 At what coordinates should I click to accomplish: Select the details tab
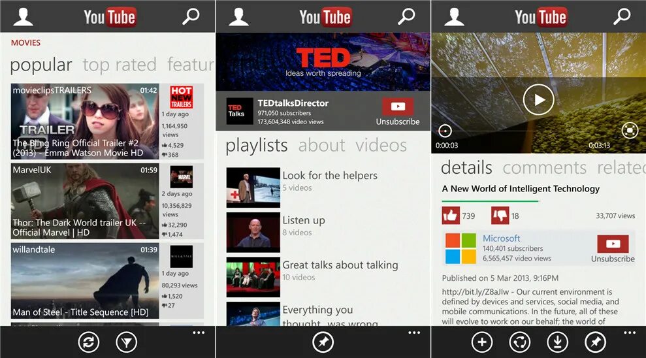(466, 168)
